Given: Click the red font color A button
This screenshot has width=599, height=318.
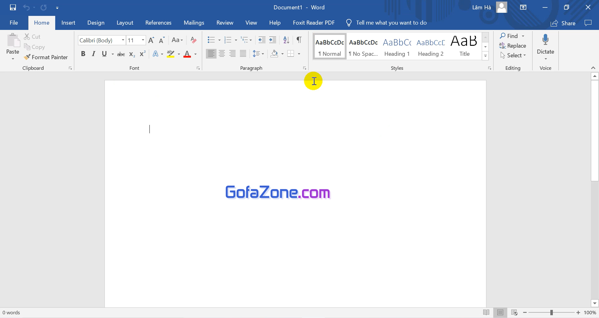Looking at the screenshot, I should point(187,54).
